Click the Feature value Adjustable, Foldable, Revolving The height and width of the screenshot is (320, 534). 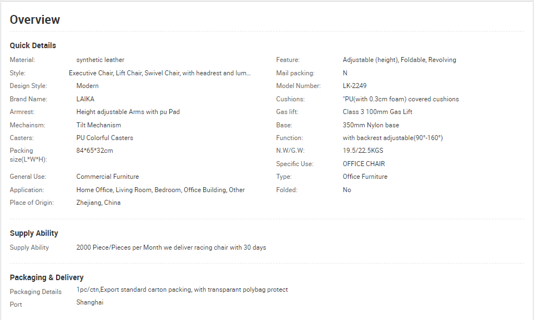coord(399,60)
